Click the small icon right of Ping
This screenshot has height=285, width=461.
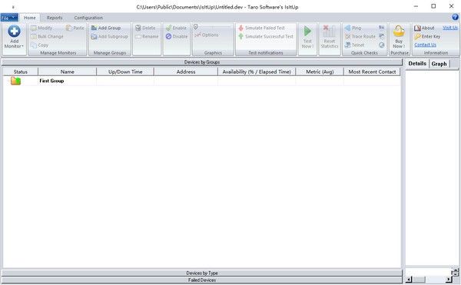pos(381,28)
